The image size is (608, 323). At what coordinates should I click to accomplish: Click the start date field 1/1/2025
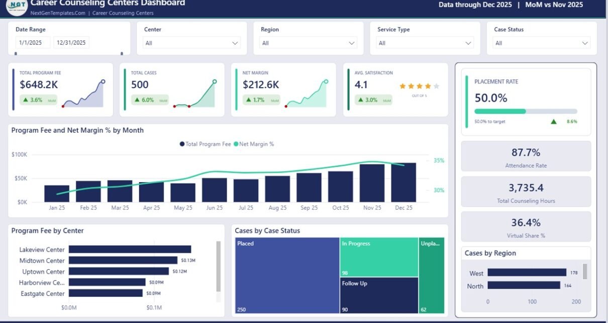(33, 43)
